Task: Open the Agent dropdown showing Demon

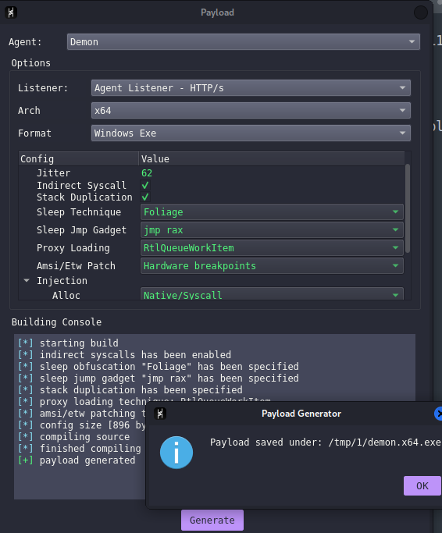Action: pyautogui.click(x=244, y=42)
